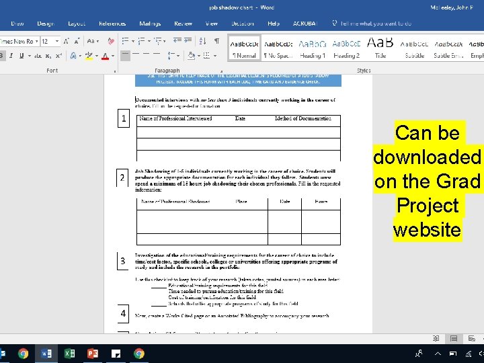The width and height of the screenshot is (484, 363).
Task: Switch to Print Layout view in status bar
Action: (x=454, y=339)
